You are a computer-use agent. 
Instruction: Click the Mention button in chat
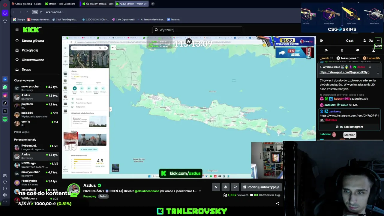pos(350,135)
